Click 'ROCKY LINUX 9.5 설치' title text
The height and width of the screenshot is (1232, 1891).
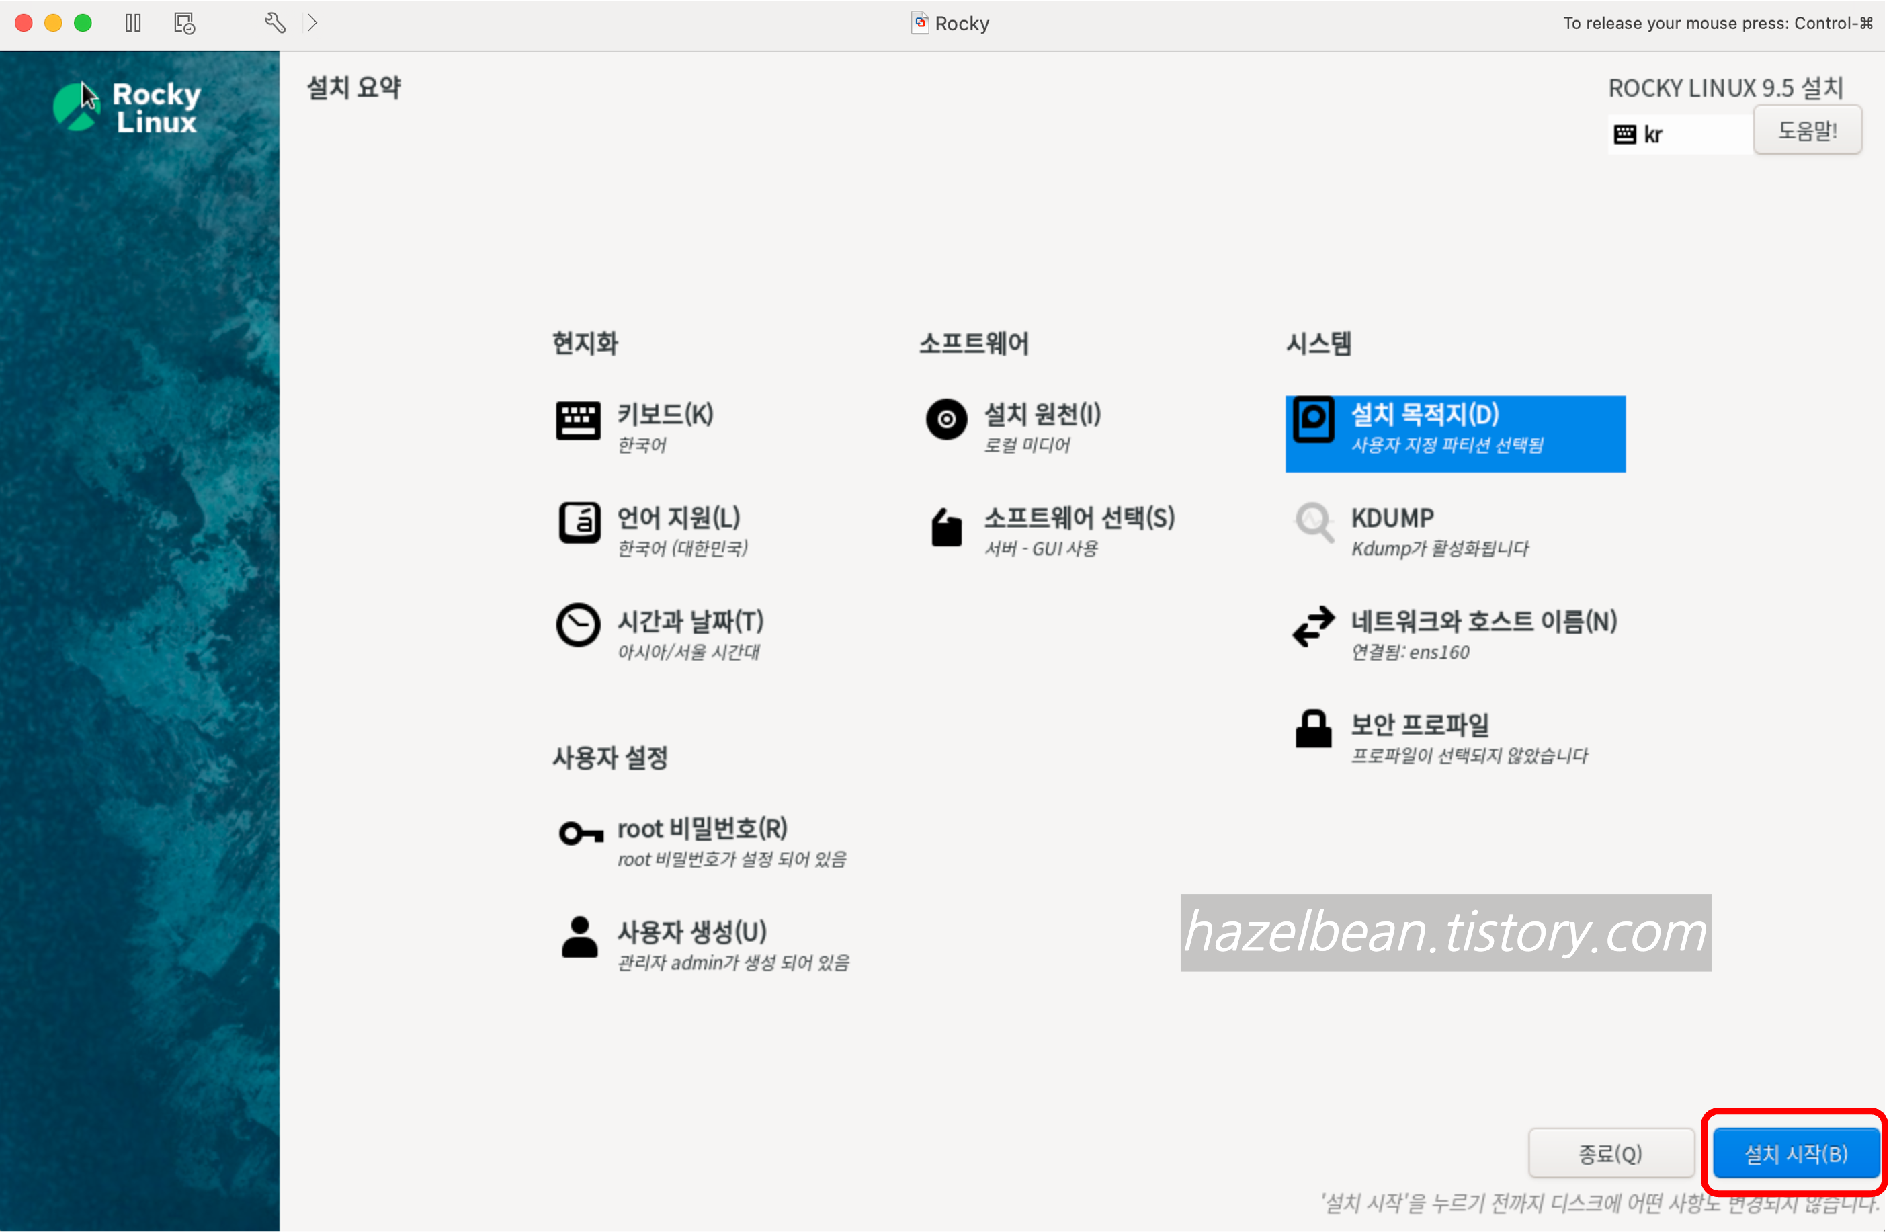(x=1726, y=87)
